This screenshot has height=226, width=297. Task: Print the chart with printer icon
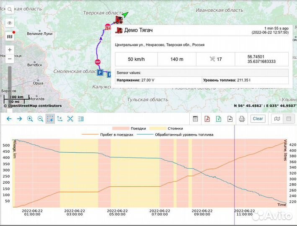242,119
